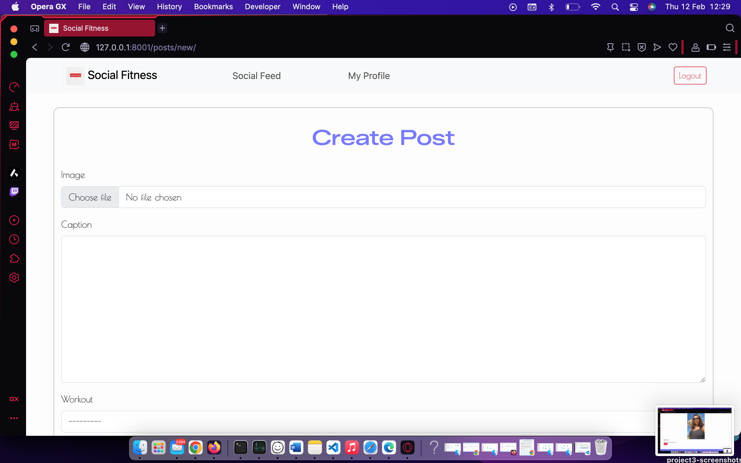Pin the current tab using the pin icon
The width and height of the screenshot is (741, 463).
(x=610, y=47)
